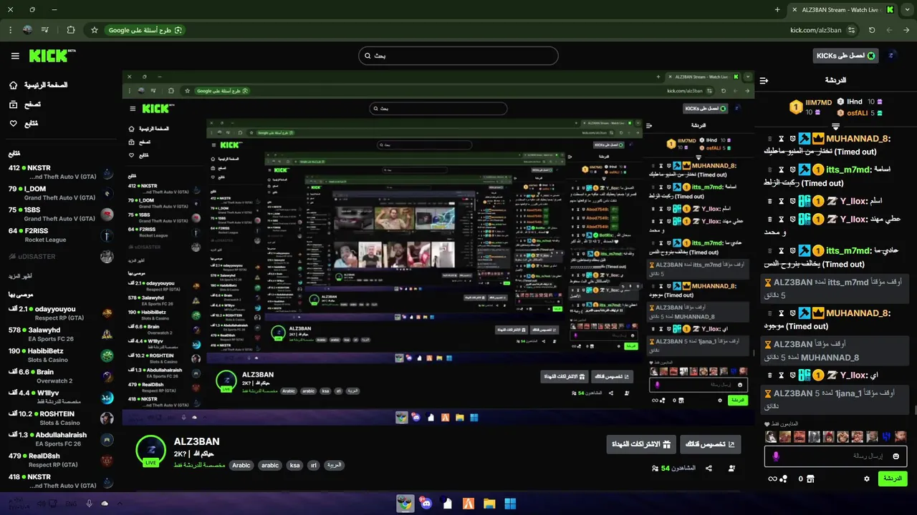917x515 pixels.
Task: Open 3alawyhd EA Sports FC channel
Action: 61,334
